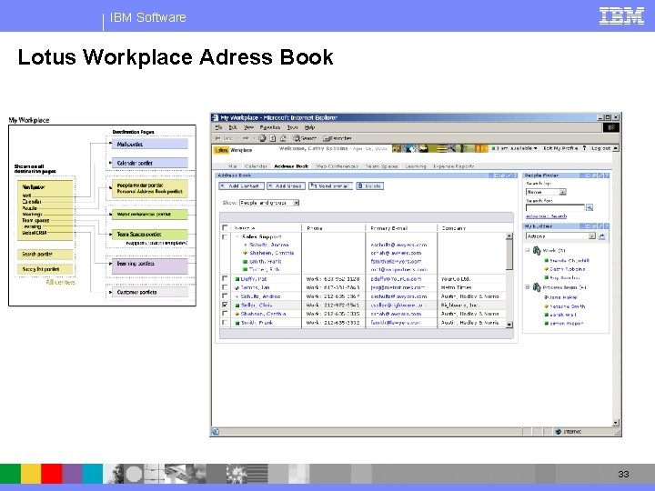Tick the checkbox for Duffy, Pat
The width and height of the screenshot is (655, 491).
pos(225,278)
